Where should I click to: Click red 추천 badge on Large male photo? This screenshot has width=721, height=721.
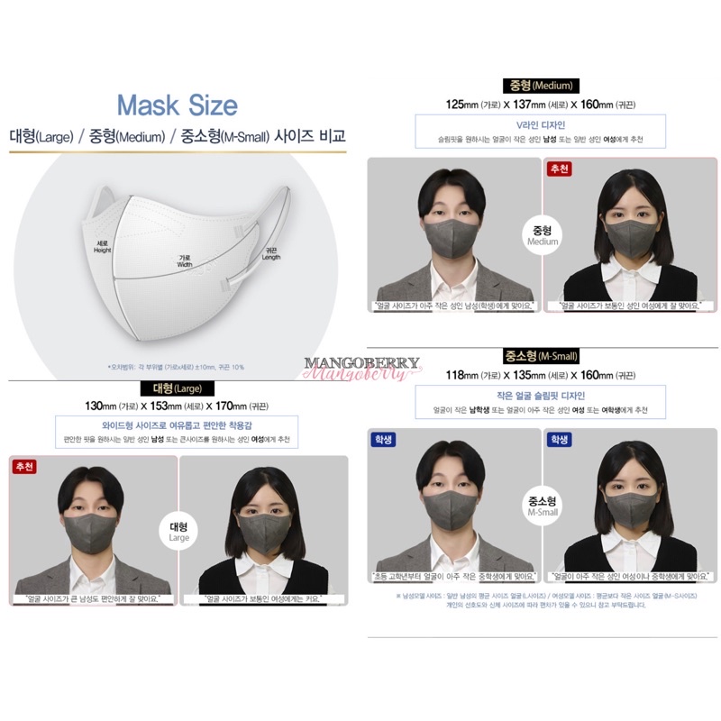(x=24, y=467)
